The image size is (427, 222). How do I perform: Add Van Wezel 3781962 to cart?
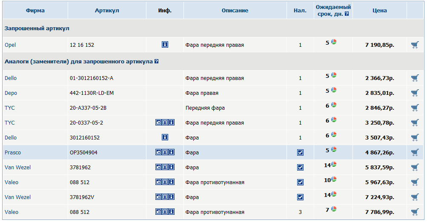pyautogui.click(x=415, y=167)
